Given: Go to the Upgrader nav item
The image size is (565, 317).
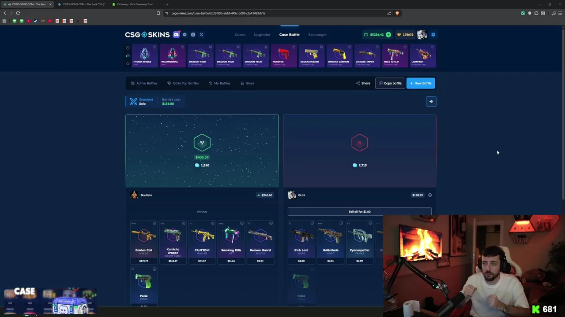Looking at the screenshot, I should (262, 34).
